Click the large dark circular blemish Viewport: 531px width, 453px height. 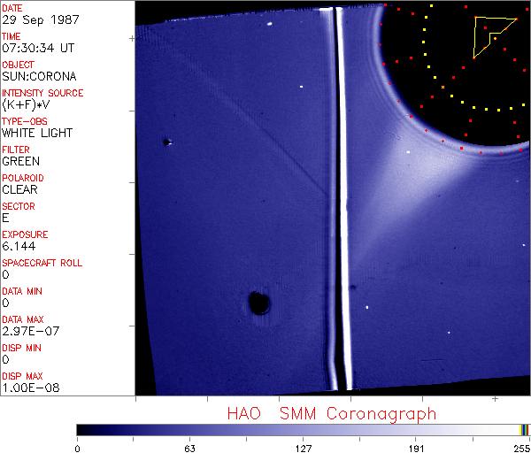tap(259, 303)
